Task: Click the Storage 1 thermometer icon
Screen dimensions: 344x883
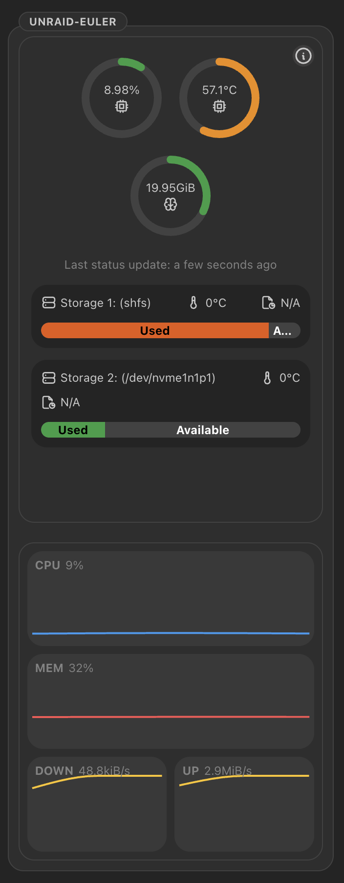Action: 193,303
